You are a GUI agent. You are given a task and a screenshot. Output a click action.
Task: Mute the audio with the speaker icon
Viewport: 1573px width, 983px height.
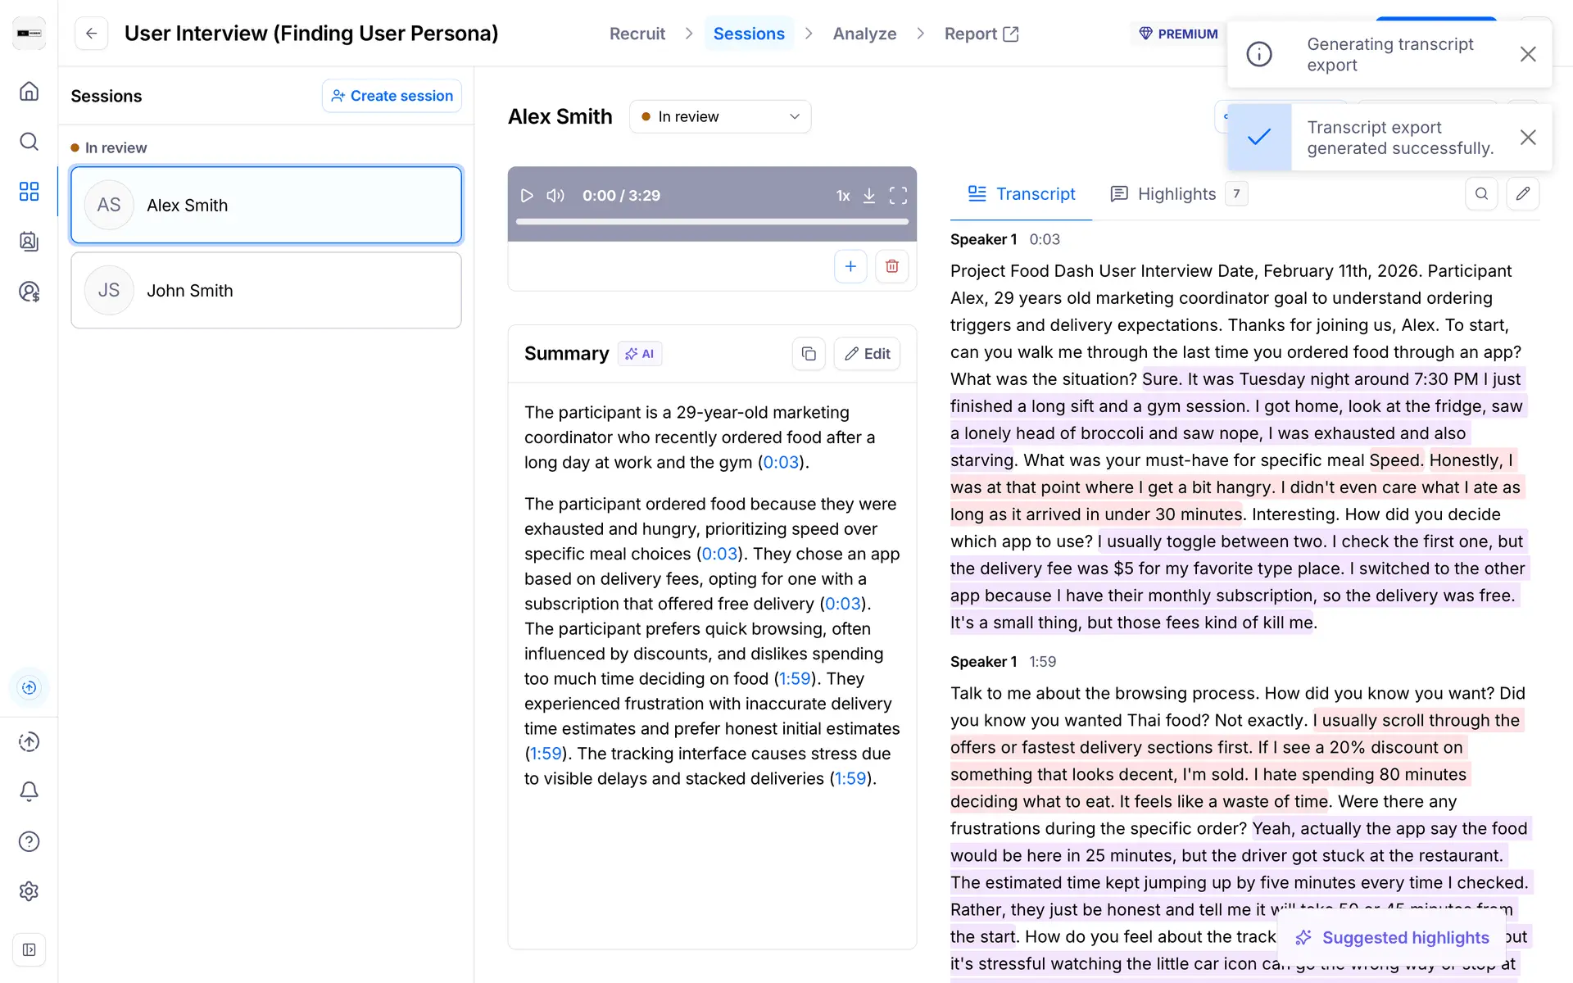[x=555, y=196]
